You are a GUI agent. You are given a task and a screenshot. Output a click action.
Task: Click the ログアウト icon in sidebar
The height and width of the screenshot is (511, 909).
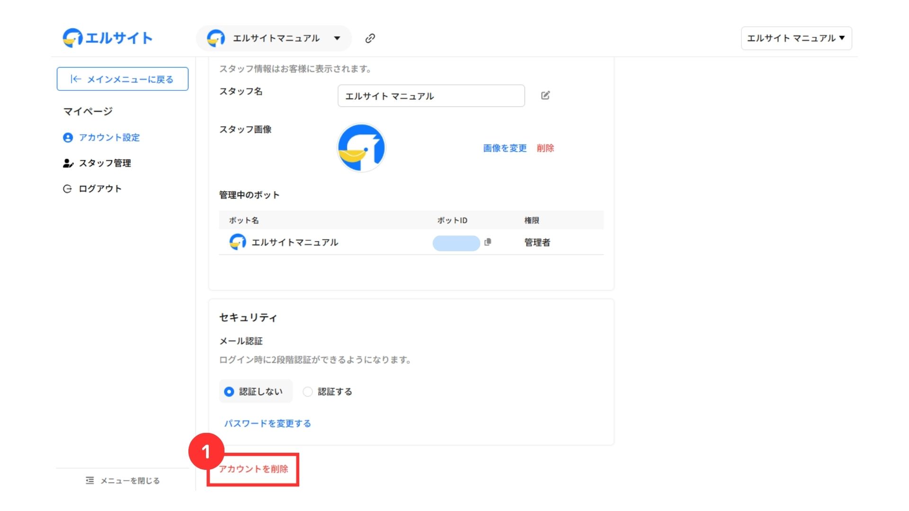[67, 189]
